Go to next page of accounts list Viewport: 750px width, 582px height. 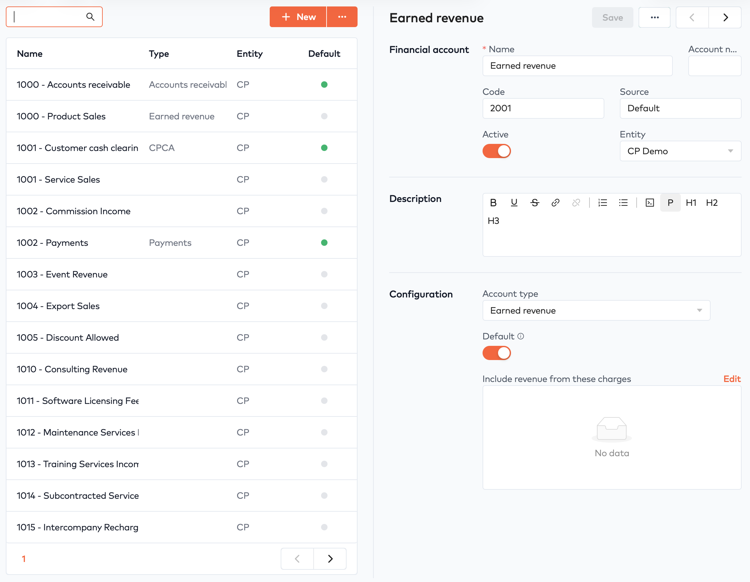coord(330,559)
